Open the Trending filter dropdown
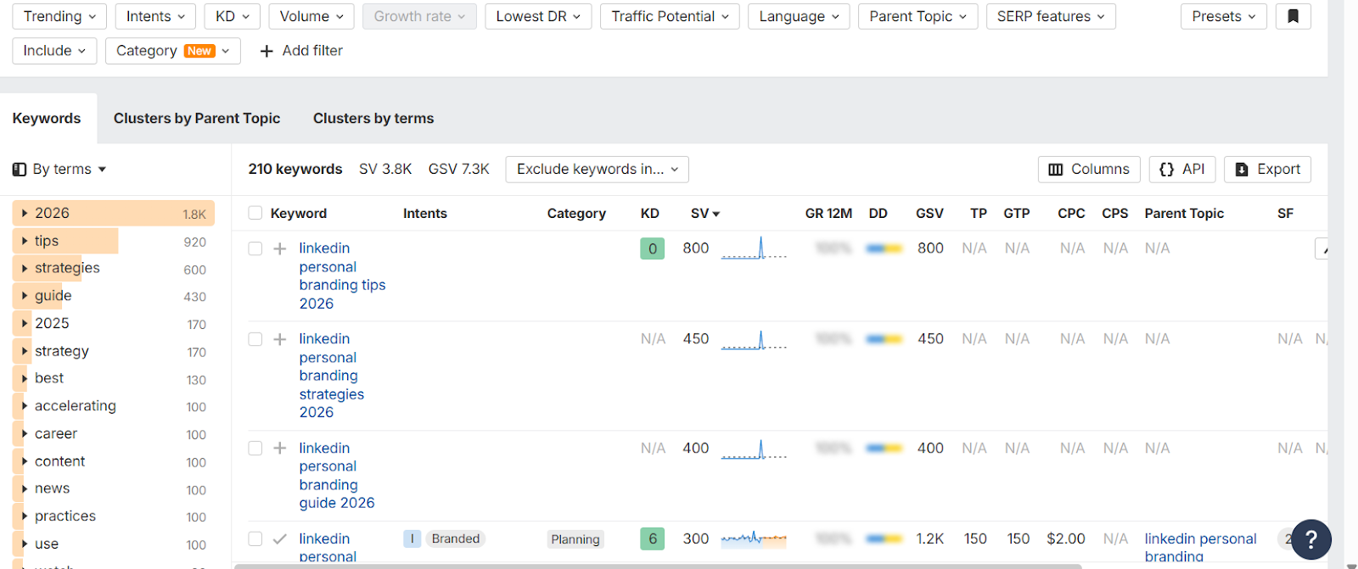 pos(59,16)
